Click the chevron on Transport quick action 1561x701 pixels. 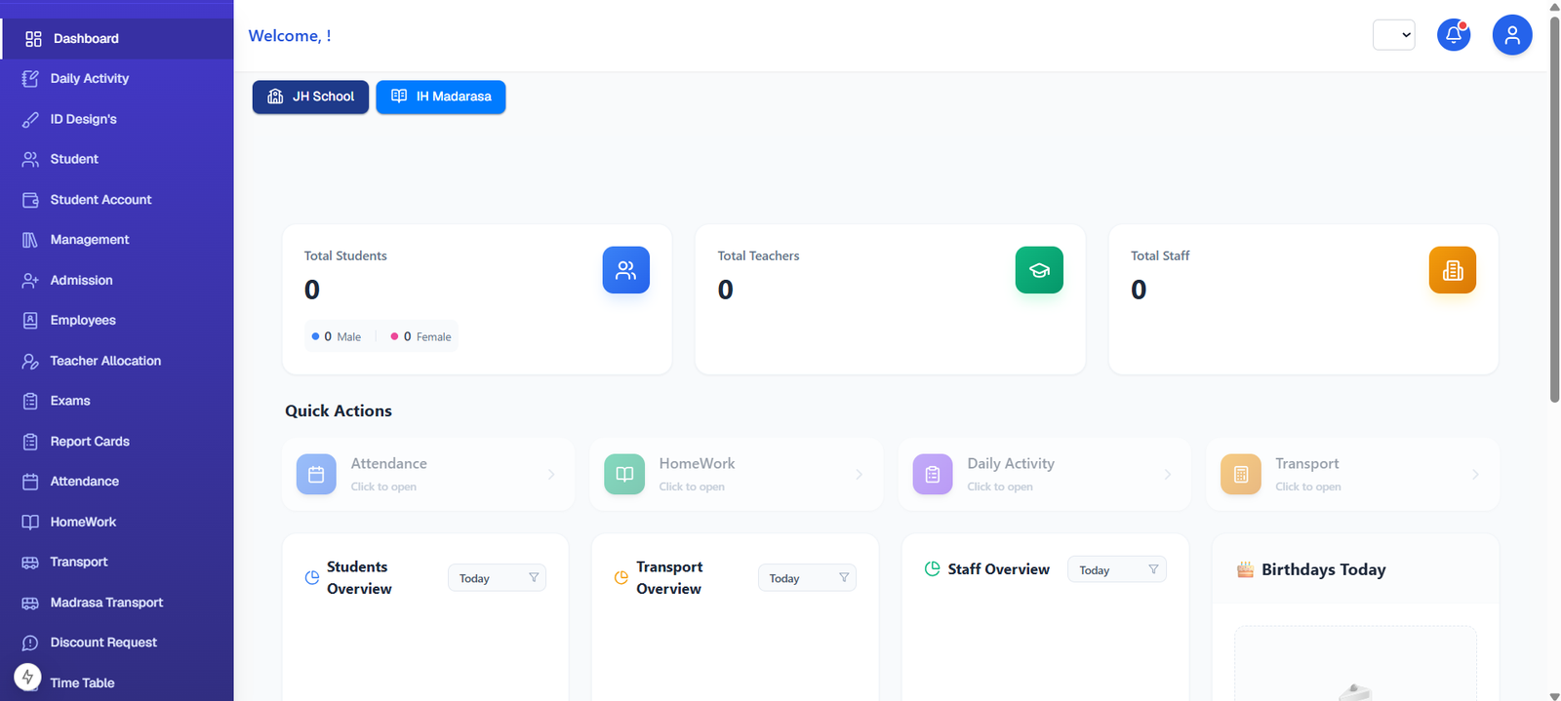pyautogui.click(x=1475, y=475)
